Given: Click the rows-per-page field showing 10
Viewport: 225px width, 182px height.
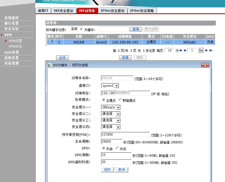Looking at the screenshot, I should 169,50.
